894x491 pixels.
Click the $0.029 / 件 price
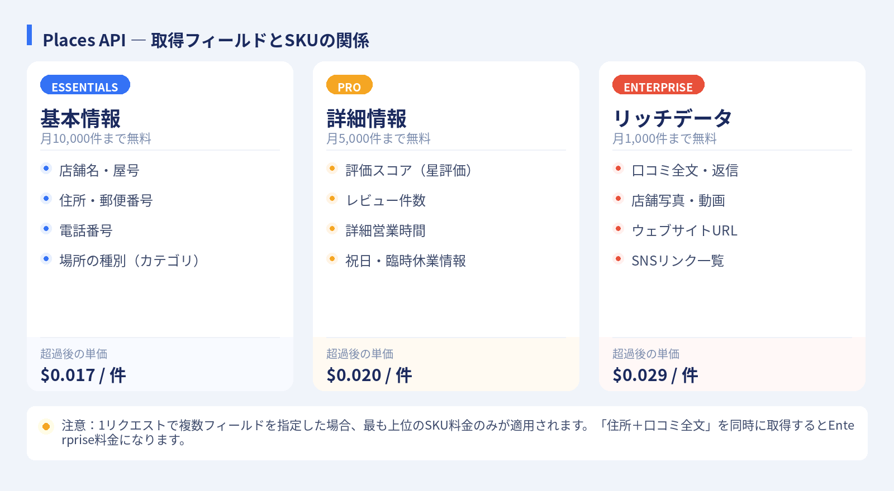point(655,375)
